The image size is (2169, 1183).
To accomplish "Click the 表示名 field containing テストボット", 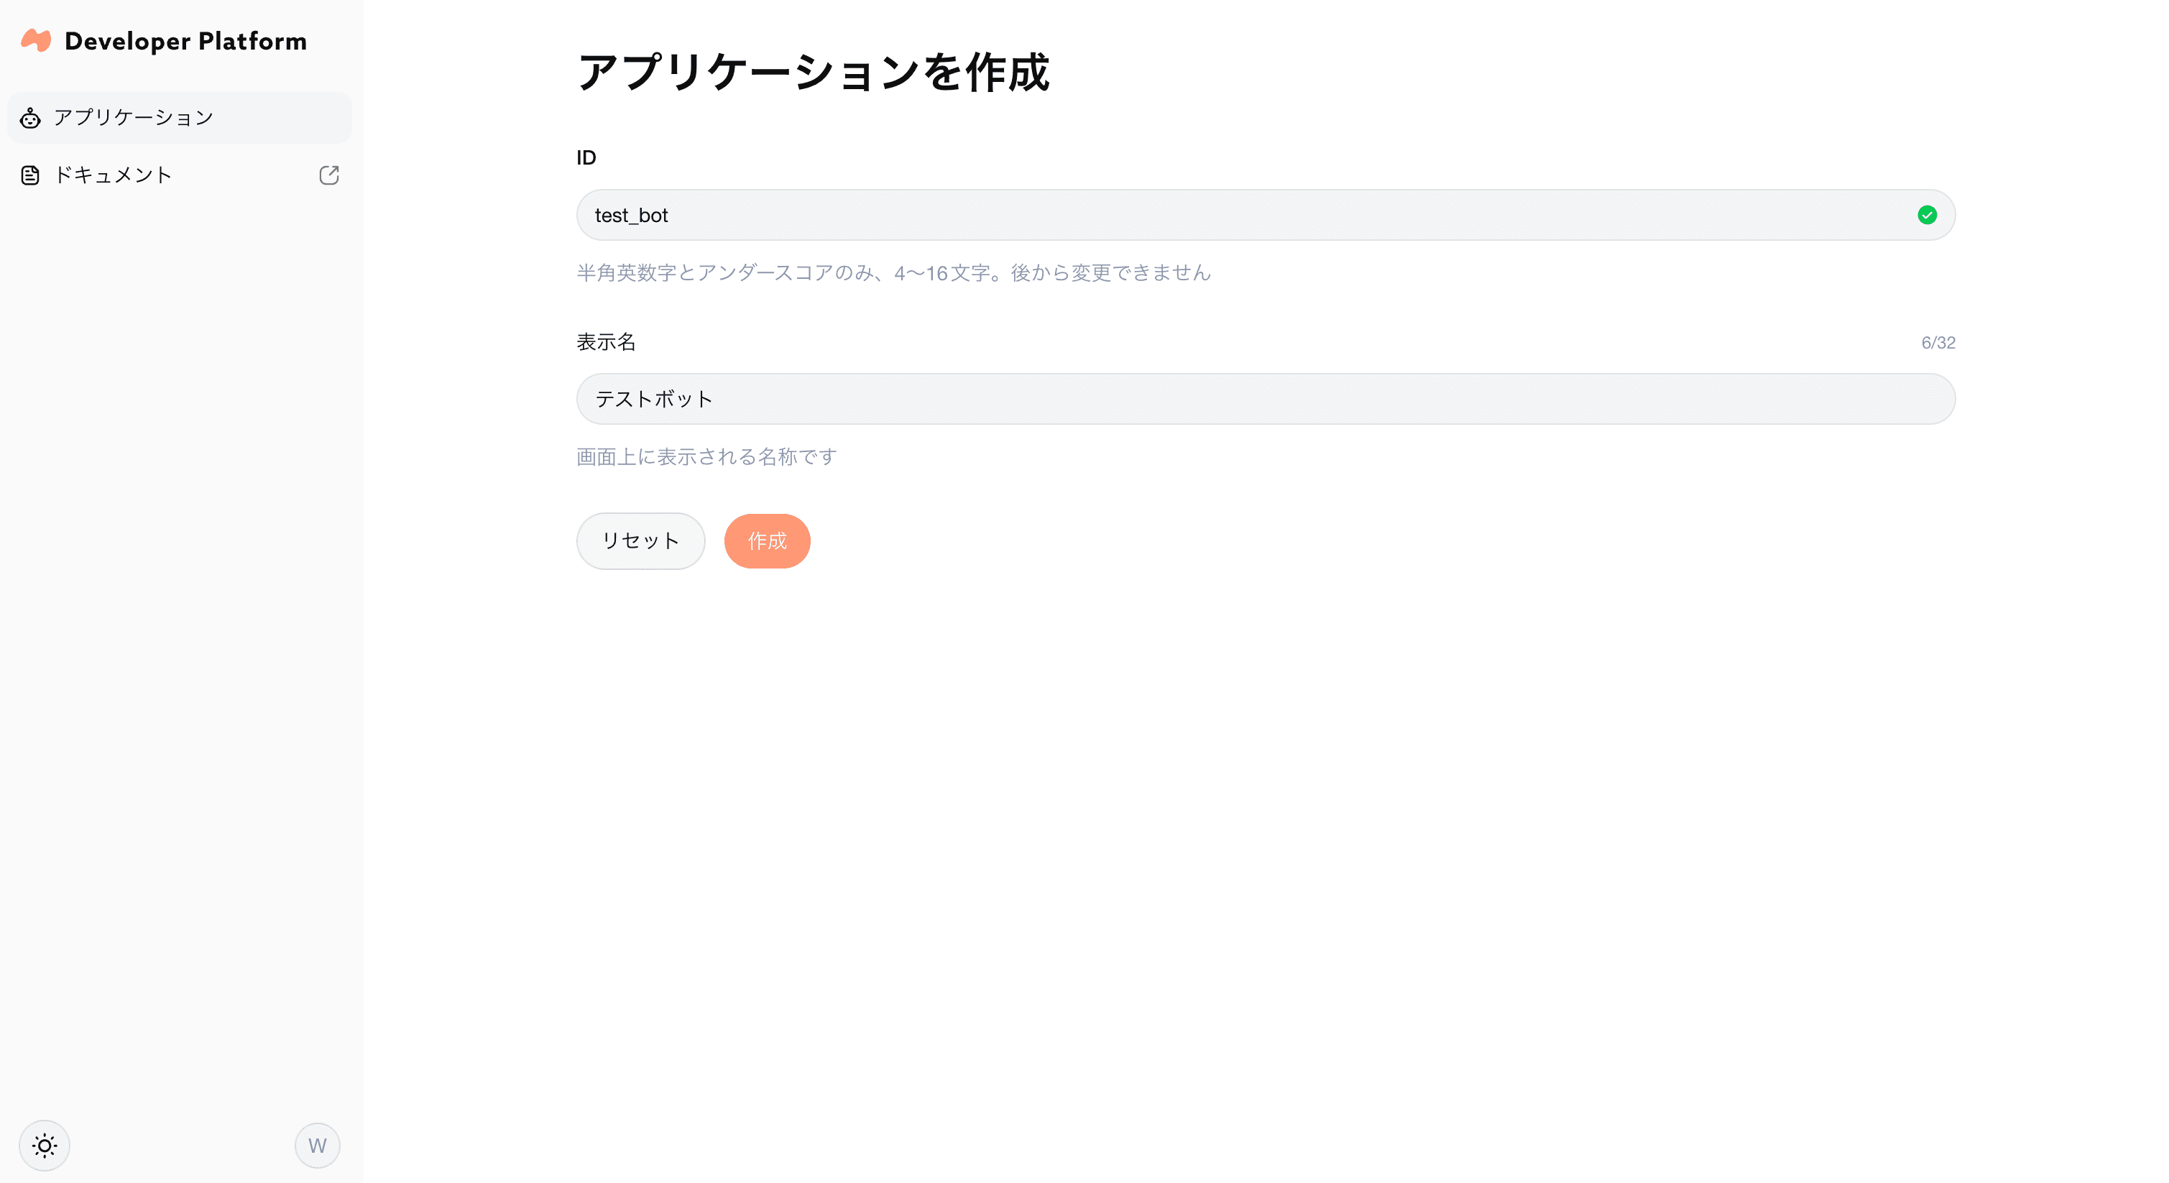I will click(x=1263, y=398).
